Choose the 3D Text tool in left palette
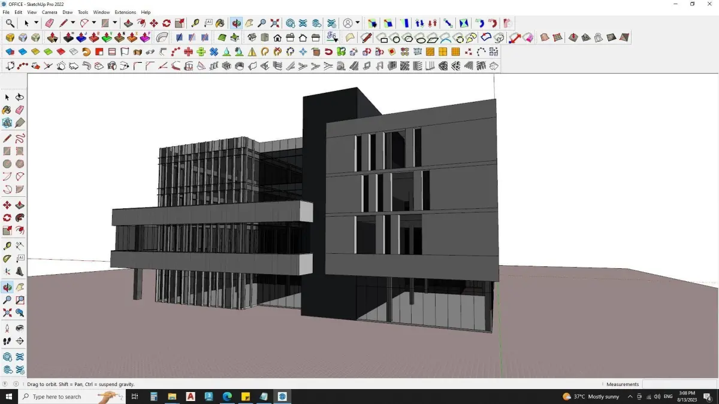The width and height of the screenshot is (719, 404). pos(20,272)
